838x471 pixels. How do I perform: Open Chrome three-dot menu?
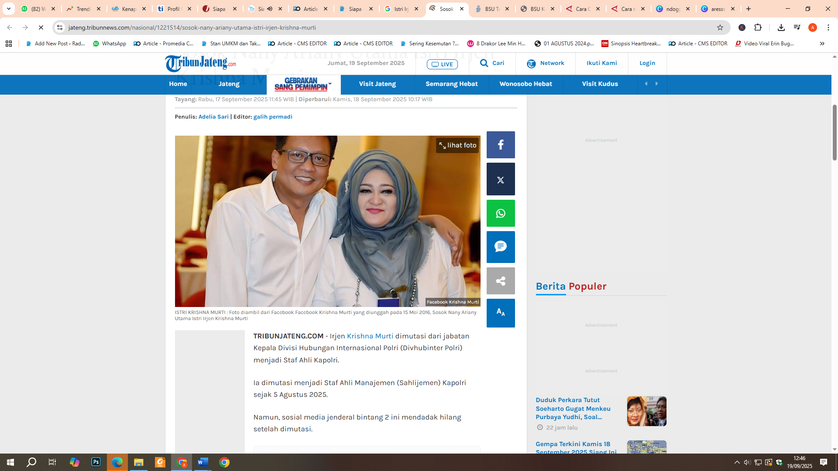[828, 27]
